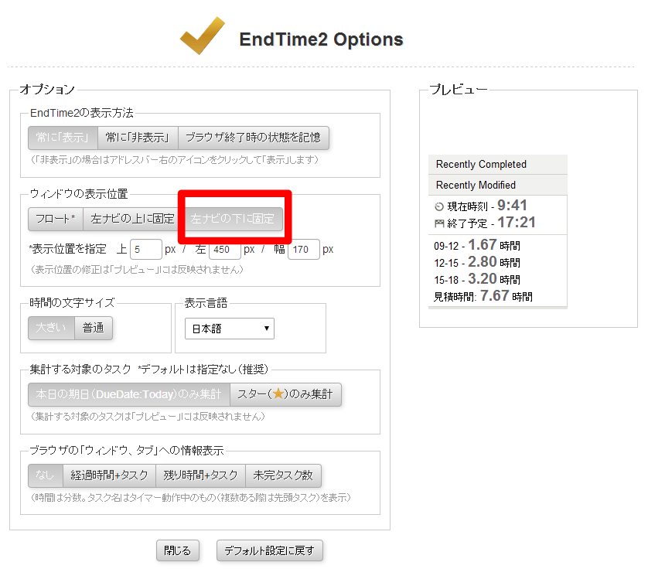648x569 pixels.
Task: Click the 左 position px input field
Action: click(224, 250)
